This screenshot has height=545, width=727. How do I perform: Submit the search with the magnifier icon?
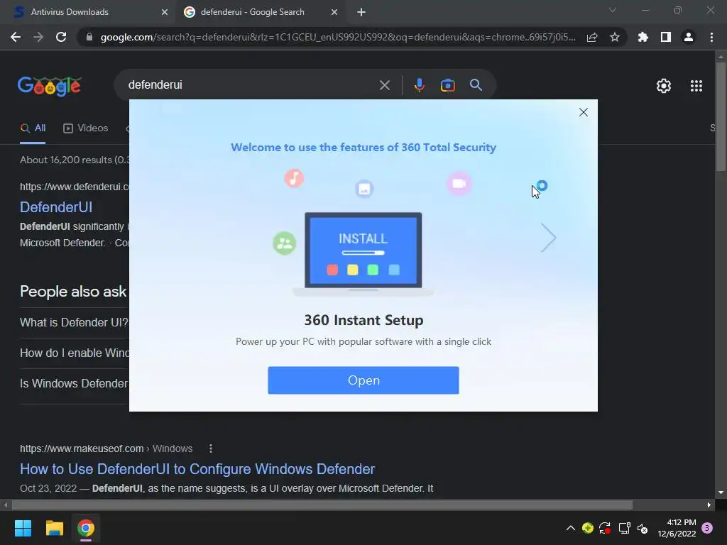[476, 85]
